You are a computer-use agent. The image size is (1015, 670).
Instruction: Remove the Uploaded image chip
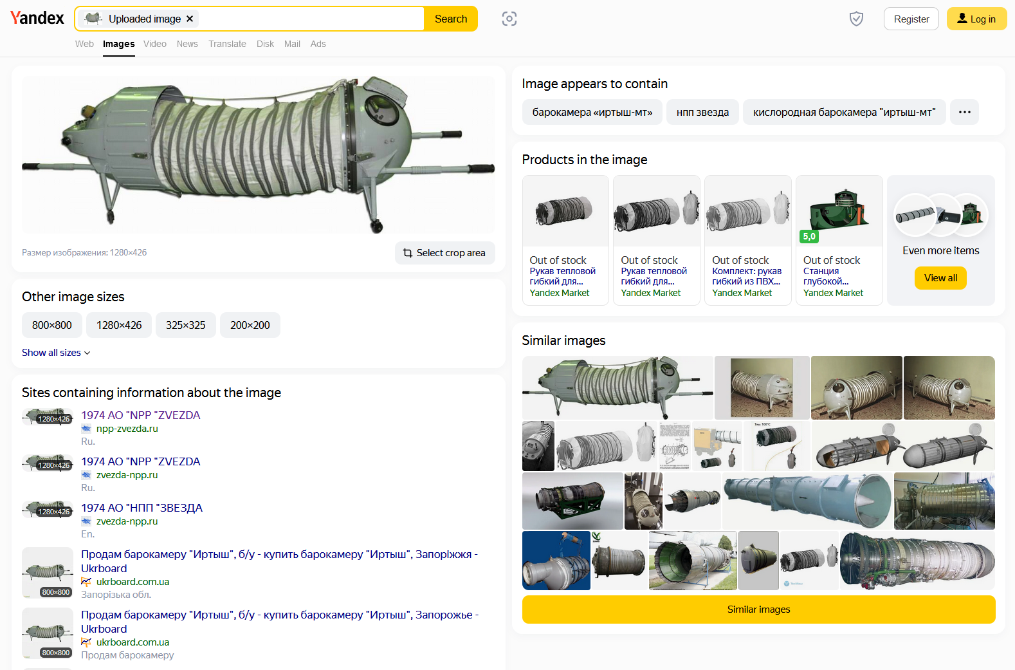[x=190, y=19]
